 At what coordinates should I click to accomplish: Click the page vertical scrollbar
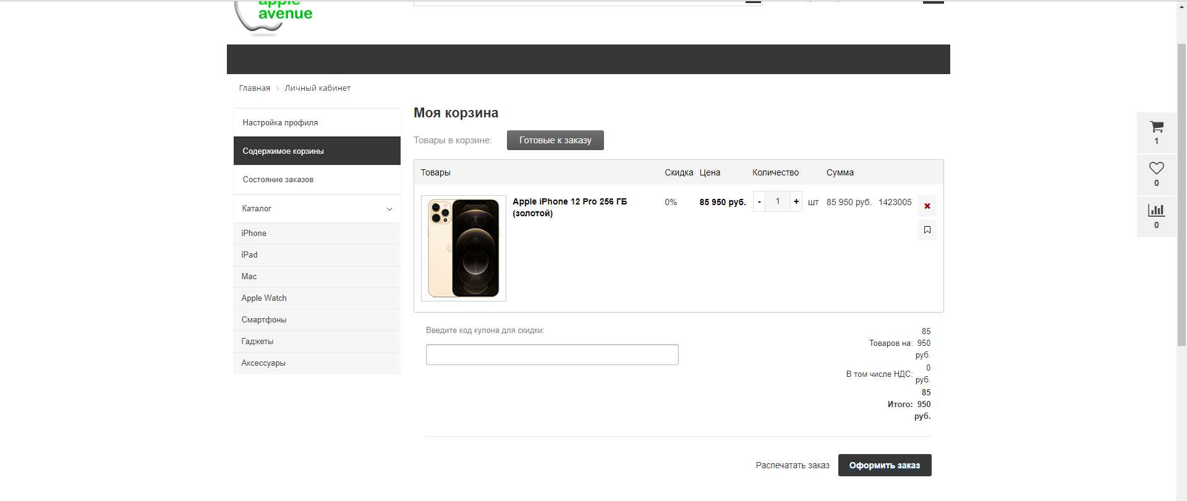(1181, 185)
